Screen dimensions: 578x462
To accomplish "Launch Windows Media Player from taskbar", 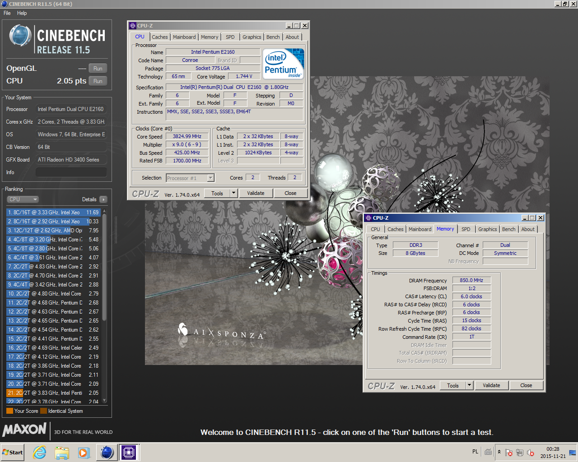I will pyautogui.click(x=84, y=453).
